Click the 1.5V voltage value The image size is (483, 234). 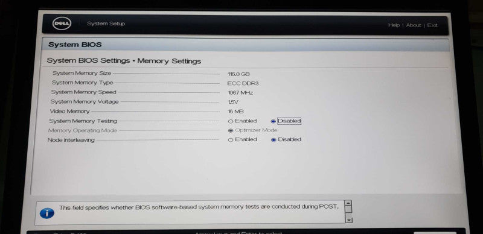(x=233, y=102)
